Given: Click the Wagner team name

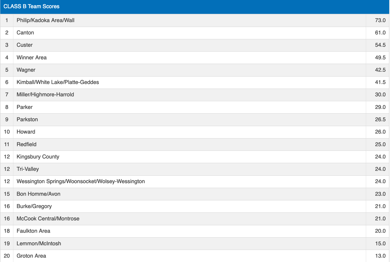Looking at the screenshot, I should [x=26, y=70].
